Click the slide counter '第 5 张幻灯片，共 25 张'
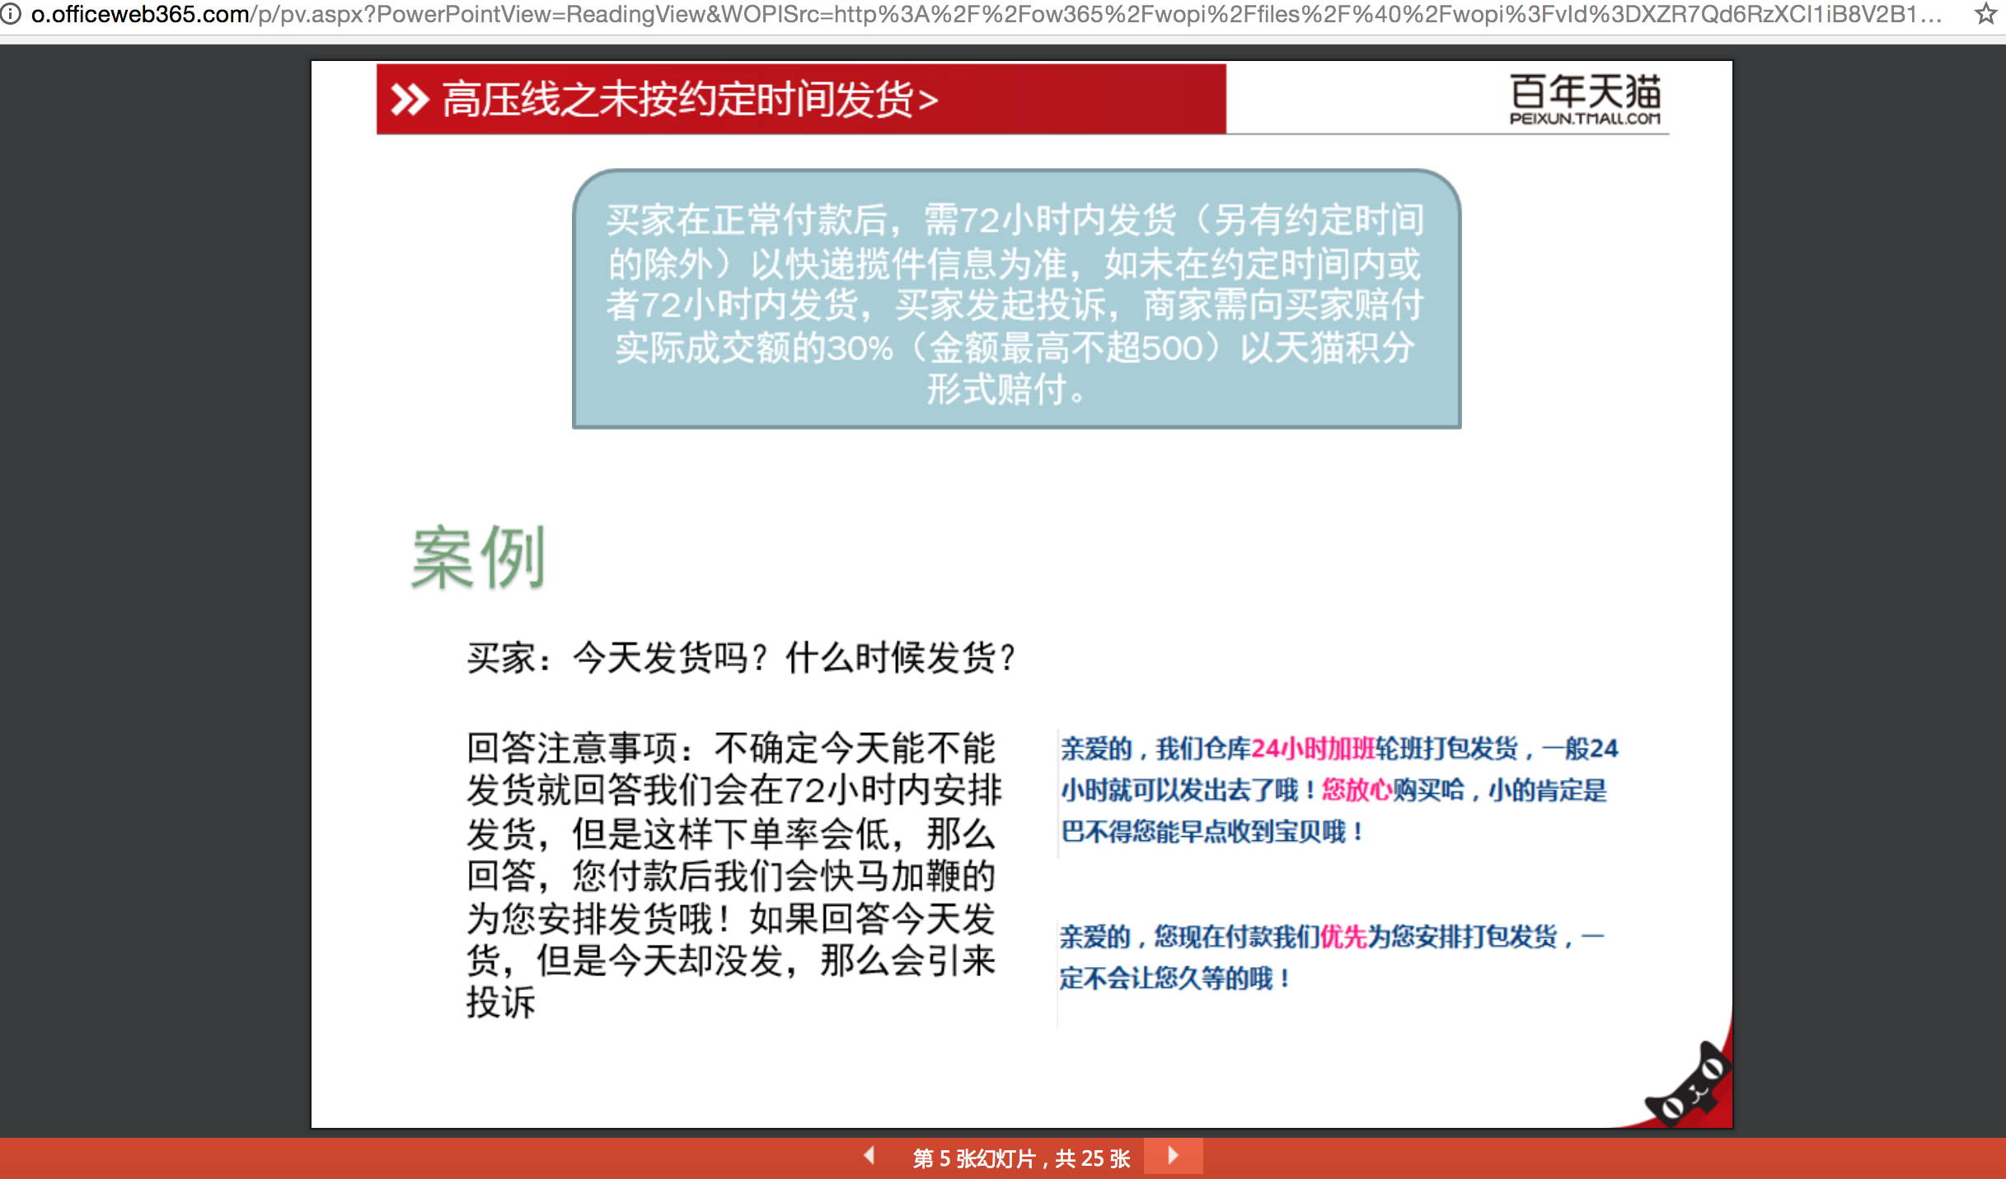Viewport: 2006px width, 1179px height. (x=1021, y=1158)
